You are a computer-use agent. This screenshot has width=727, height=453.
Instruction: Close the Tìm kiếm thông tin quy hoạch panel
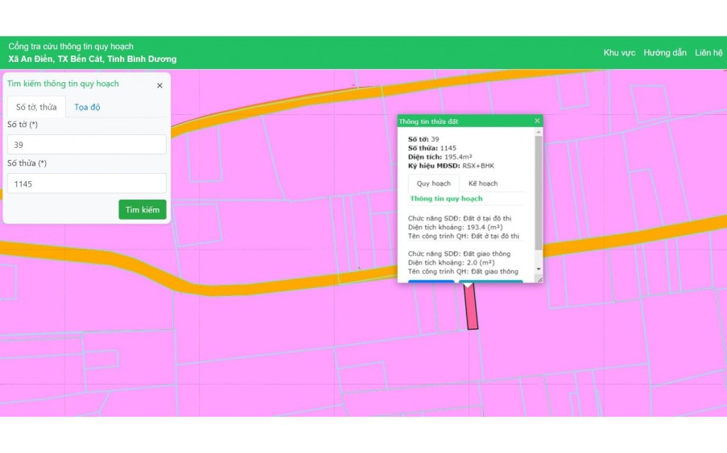click(x=159, y=85)
